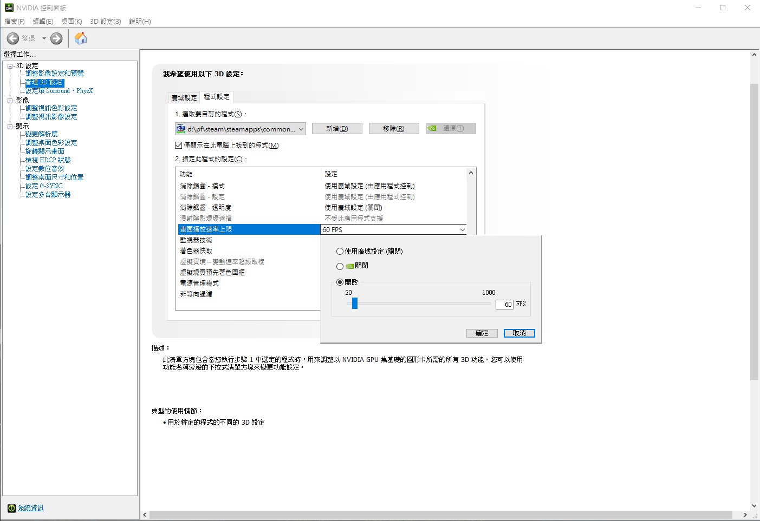
Task: Confirm with the 確定 button
Action: 482,333
